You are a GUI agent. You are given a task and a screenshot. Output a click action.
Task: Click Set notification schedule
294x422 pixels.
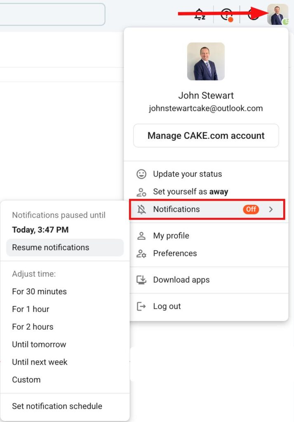click(x=57, y=406)
